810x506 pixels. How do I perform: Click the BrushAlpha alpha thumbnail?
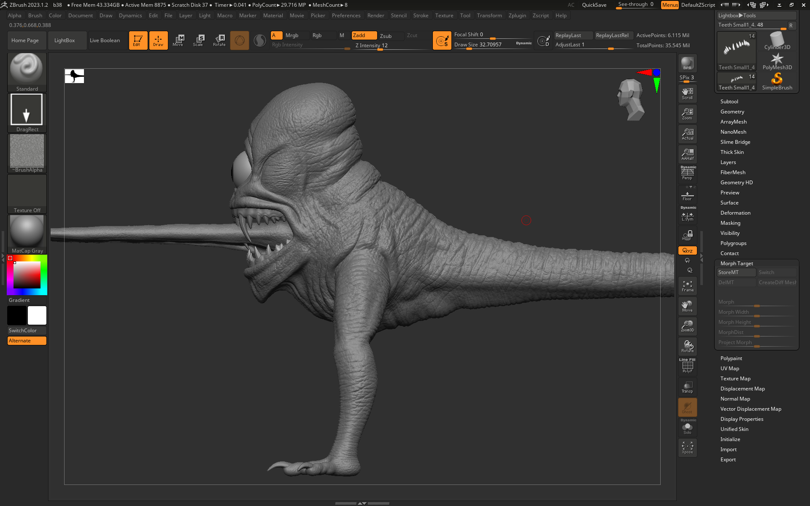(27, 153)
